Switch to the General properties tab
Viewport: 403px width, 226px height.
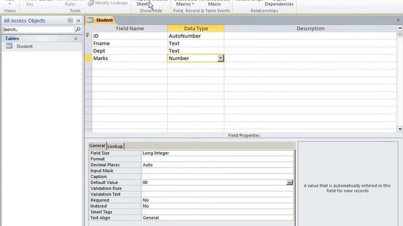tap(97, 146)
